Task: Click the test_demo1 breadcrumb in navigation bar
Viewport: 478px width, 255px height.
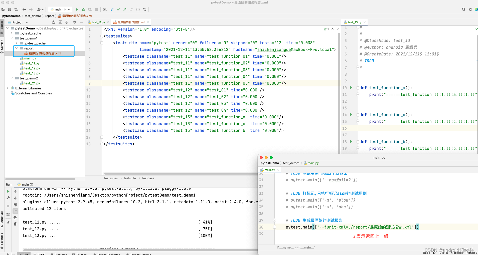Action: coord(33,16)
